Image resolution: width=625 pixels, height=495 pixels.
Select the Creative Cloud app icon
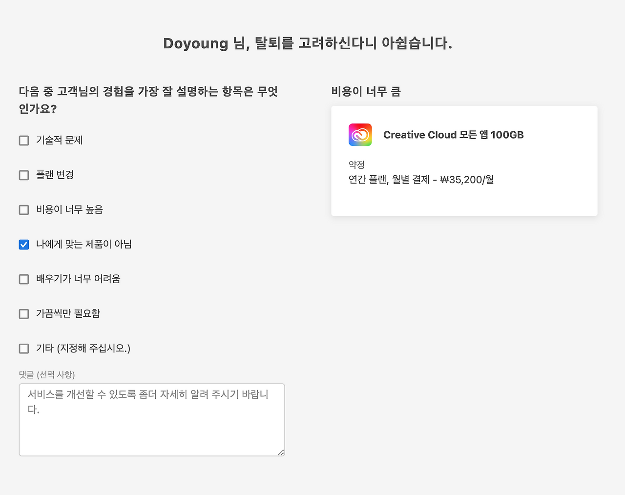(x=359, y=135)
